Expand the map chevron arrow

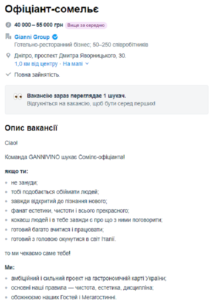[87, 64]
